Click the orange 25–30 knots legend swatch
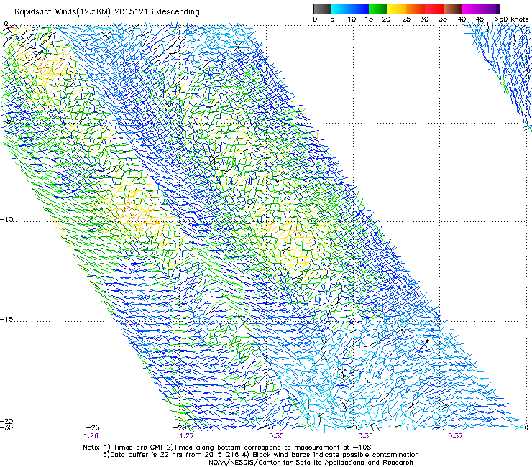Screen dimensions: 532x467 tap(416, 9)
